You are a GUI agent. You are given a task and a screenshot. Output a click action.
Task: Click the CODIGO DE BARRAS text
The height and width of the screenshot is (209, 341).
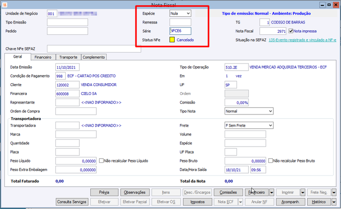pos(288,22)
